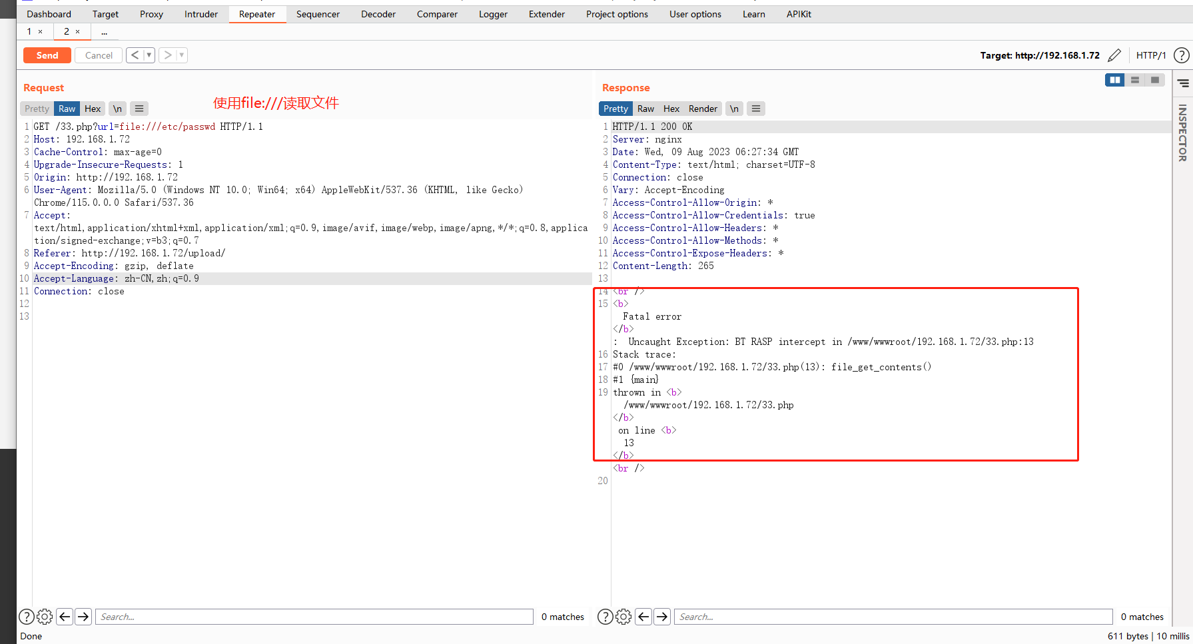Open Repeater help question-mark icon
The image size is (1193, 644).
(x=1182, y=55)
